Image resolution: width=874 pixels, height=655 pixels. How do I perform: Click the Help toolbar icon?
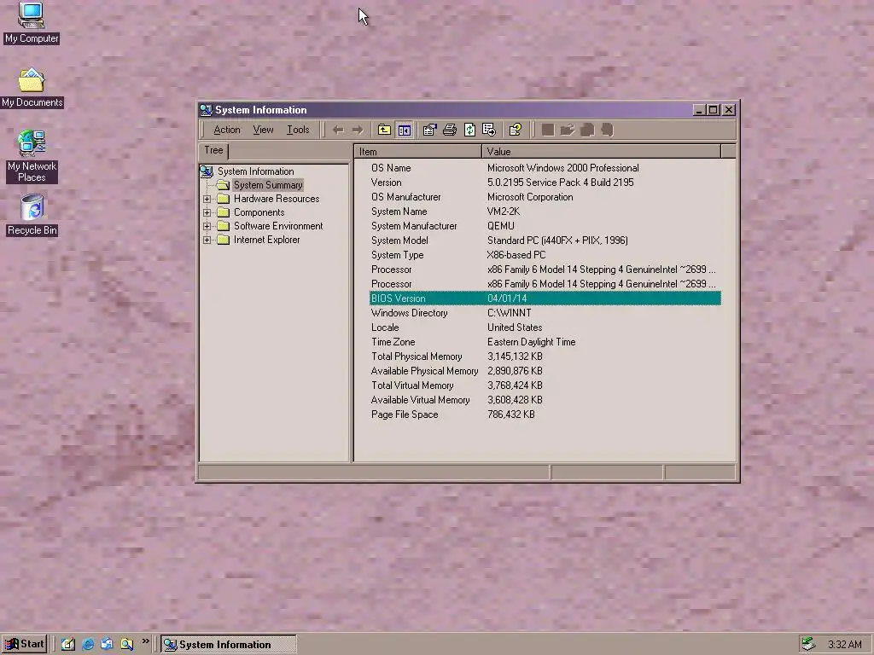[x=516, y=130]
